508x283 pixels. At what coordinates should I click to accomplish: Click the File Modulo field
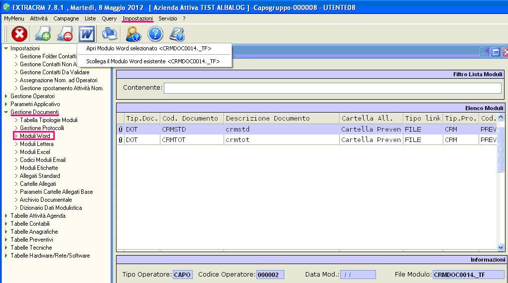[468, 275]
